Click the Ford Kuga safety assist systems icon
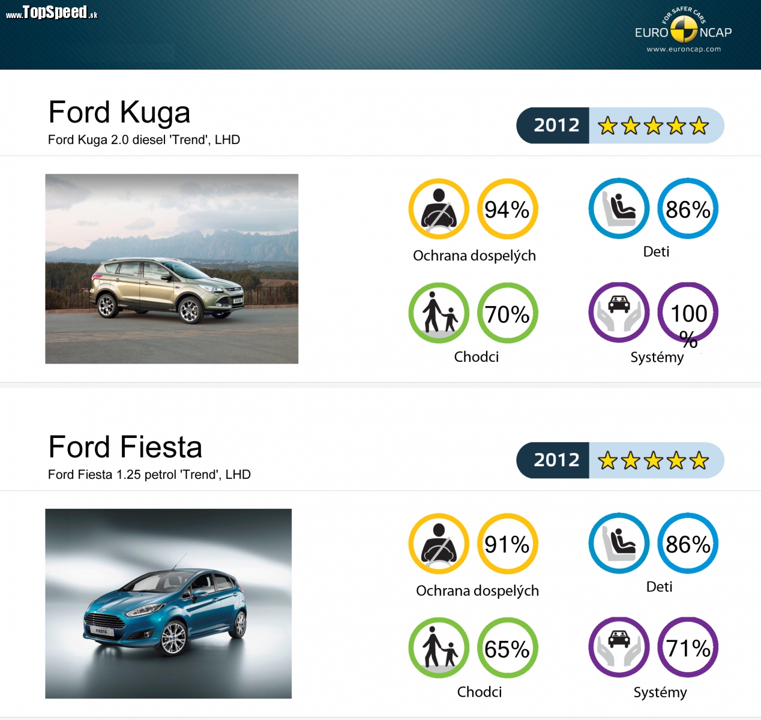 (x=619, y=313)
